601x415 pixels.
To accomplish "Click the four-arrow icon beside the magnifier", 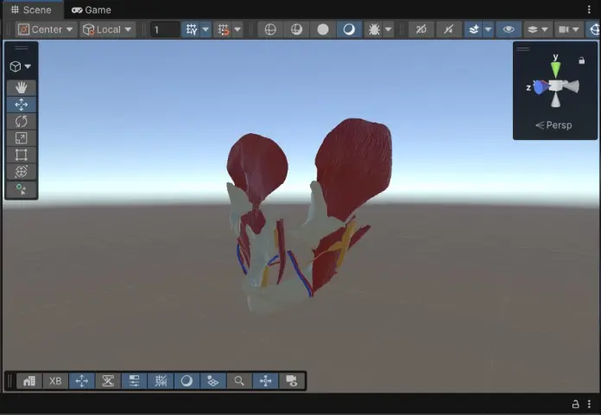I will [x=266, y=380].
